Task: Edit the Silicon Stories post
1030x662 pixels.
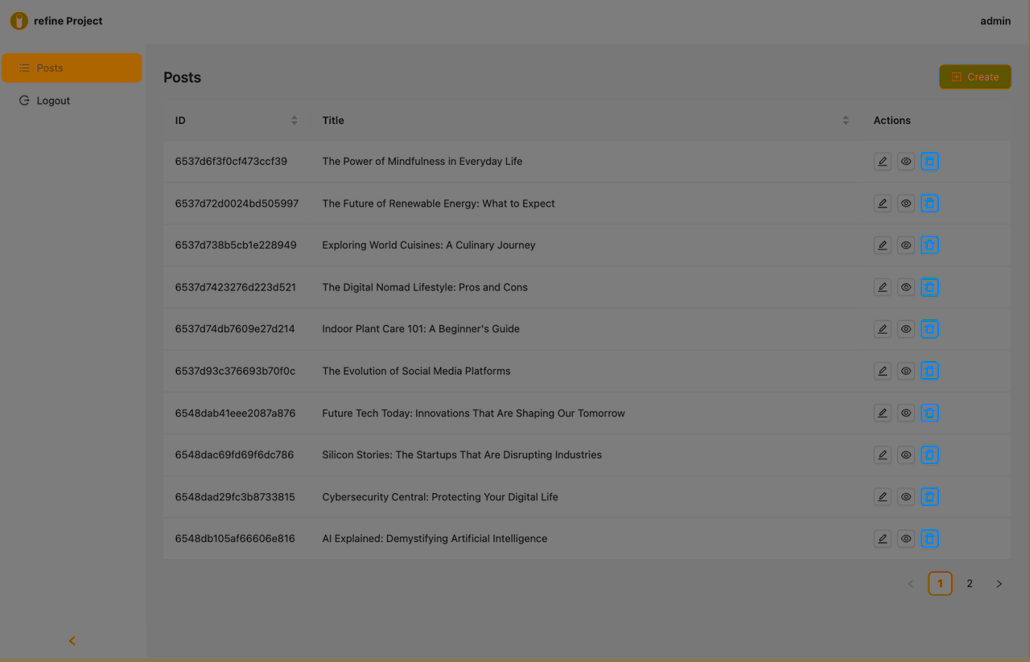Action: pos(882,454)
